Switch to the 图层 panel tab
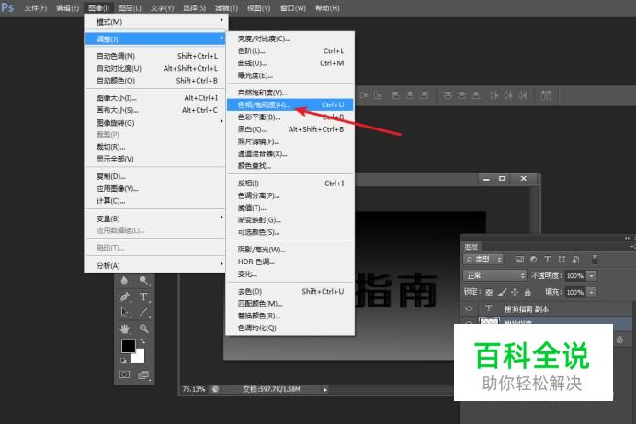636x424 pixels. (471, 247)
